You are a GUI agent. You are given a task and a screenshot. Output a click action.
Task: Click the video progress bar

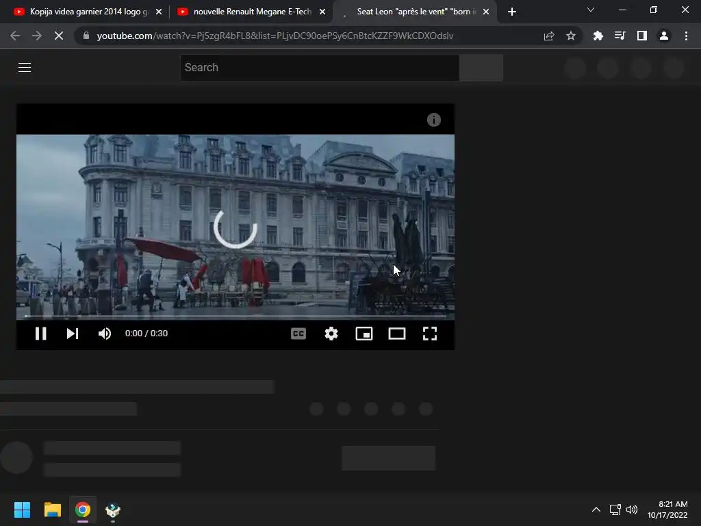[235, 316]
